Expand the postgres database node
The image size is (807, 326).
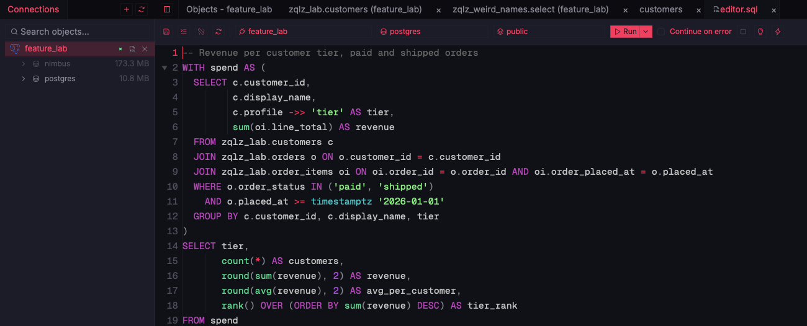tap(24, 79)
